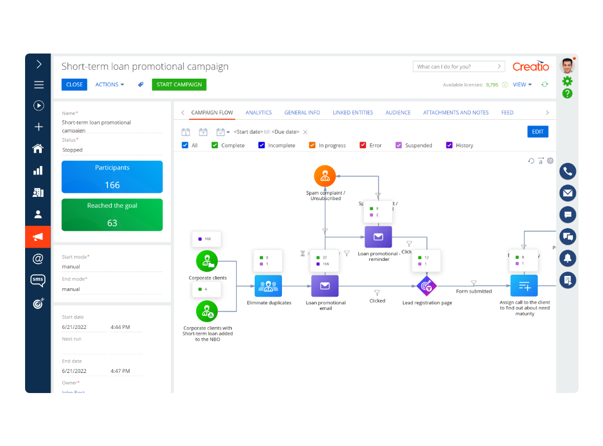Open the dashboards bar chart sidebar icon
Screen dimensions: 603x446
(38, 171)
